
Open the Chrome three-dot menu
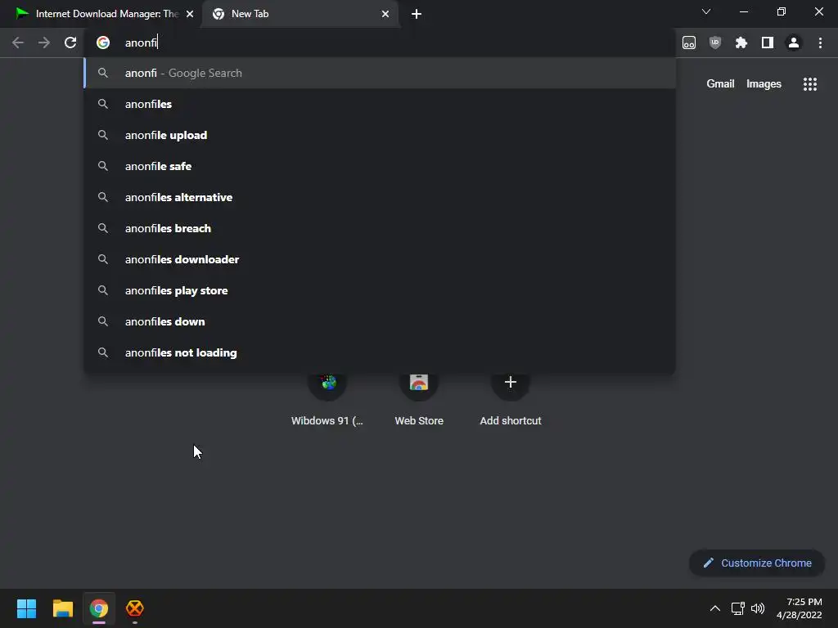pos(820,43)
